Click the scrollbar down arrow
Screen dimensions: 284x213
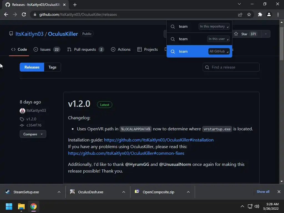(282, 181)
